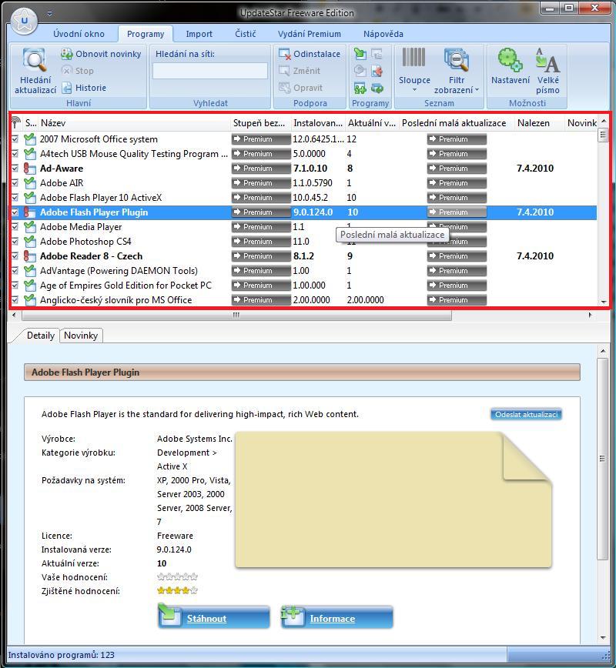Uncheck the Adobe Reader 8 - Czech checkbox
This screenshot has height=668, width=616.
pos(15,256)
